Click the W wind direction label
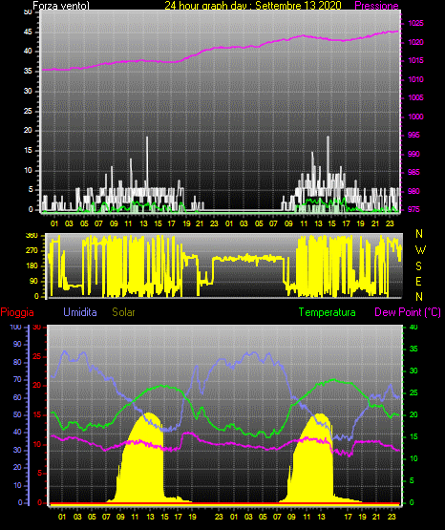The height and width of the screenshot is (530, 445). (x=420, y=250)
